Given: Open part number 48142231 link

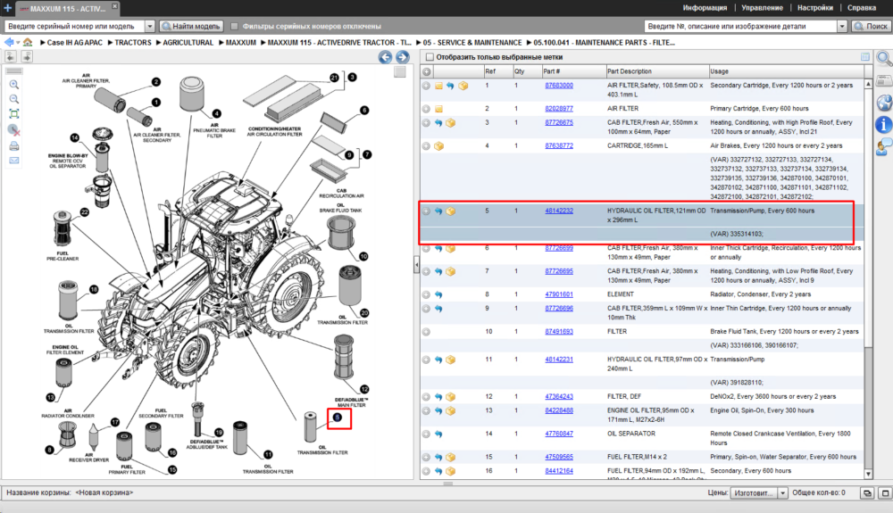Looking at the screenshot, I should tap(559, 360).
